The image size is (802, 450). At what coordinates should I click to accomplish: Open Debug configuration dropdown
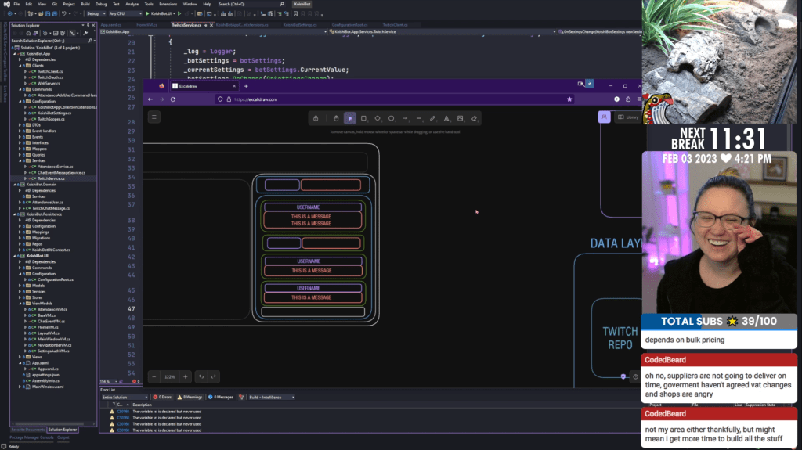(x=96, y=14)
